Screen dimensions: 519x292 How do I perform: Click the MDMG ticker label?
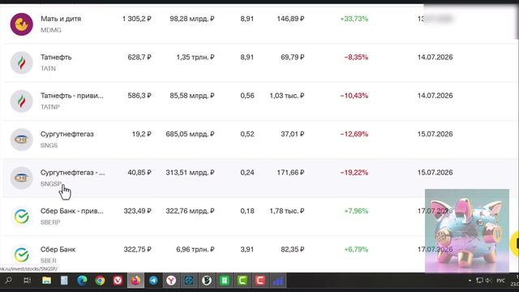[50, 30]
